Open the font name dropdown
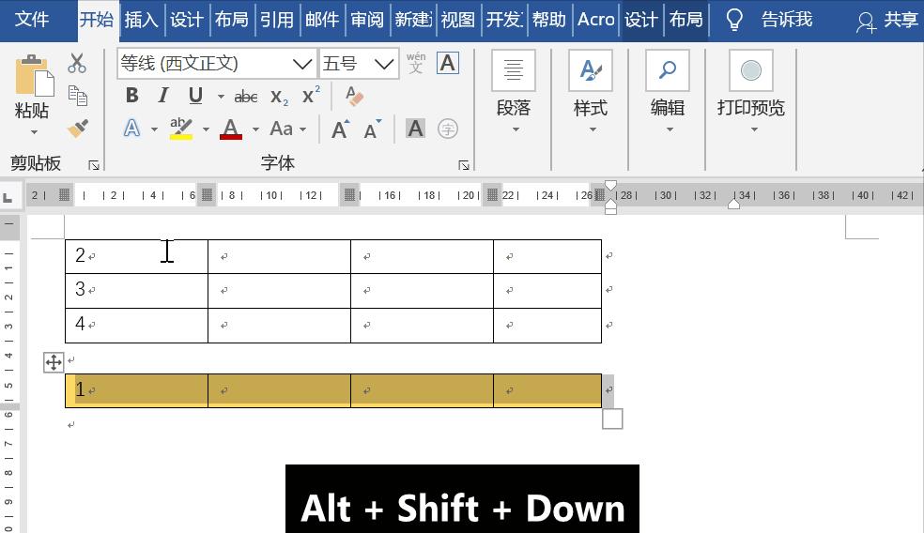Screen dimensions: 924x533 click(x=301, y=64)
